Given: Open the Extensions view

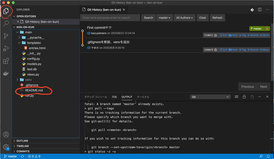Looking at the screenshot, I should 6,61.
